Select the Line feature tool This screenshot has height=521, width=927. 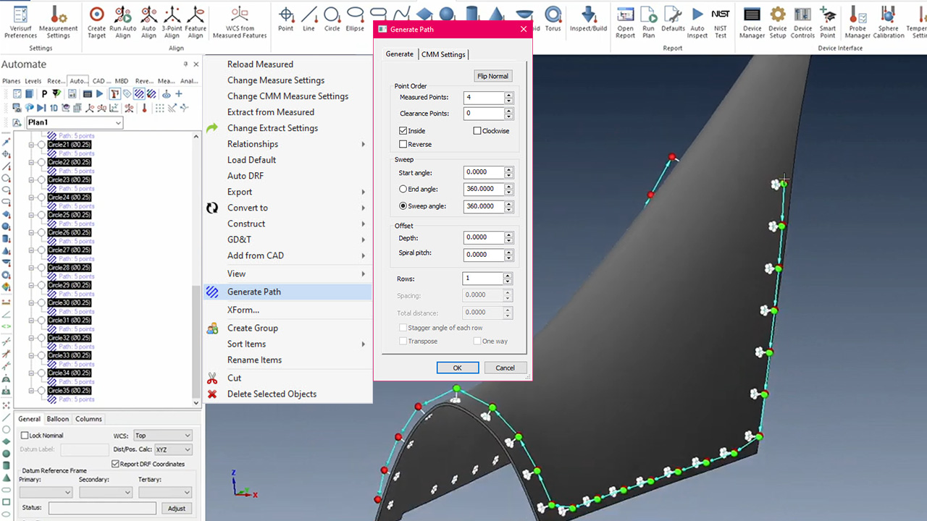(x=309, y=20)
